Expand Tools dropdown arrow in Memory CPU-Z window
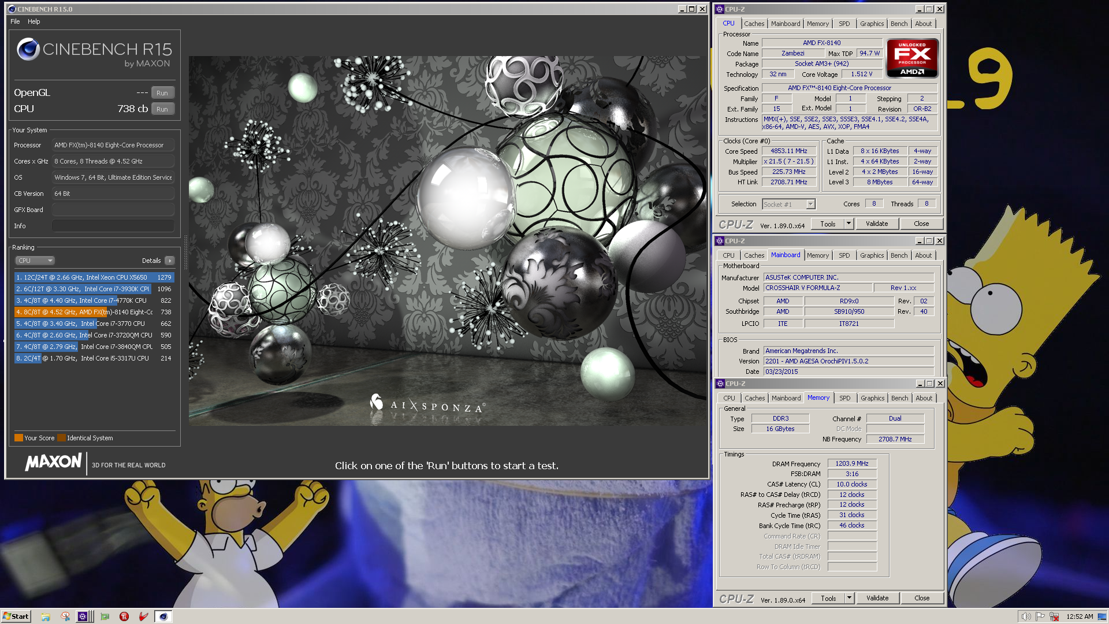This screenshot has height=624, width=1109. (x=849, y=598)
